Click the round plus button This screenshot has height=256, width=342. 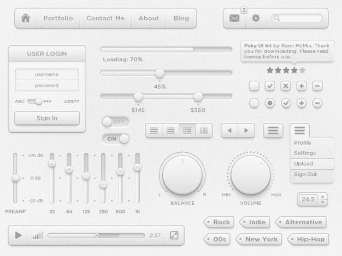click(302, 103)
